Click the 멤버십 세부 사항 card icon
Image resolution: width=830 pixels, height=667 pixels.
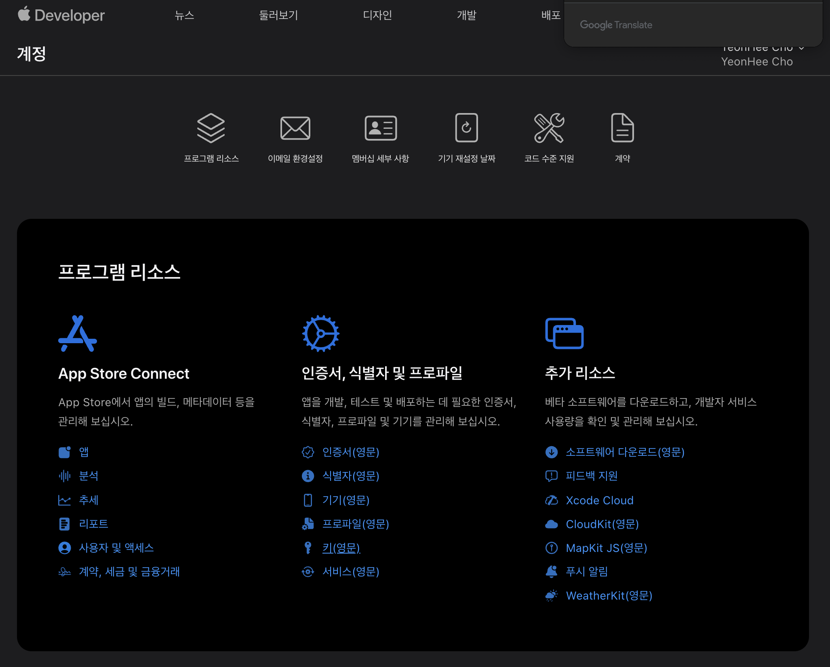380,128
